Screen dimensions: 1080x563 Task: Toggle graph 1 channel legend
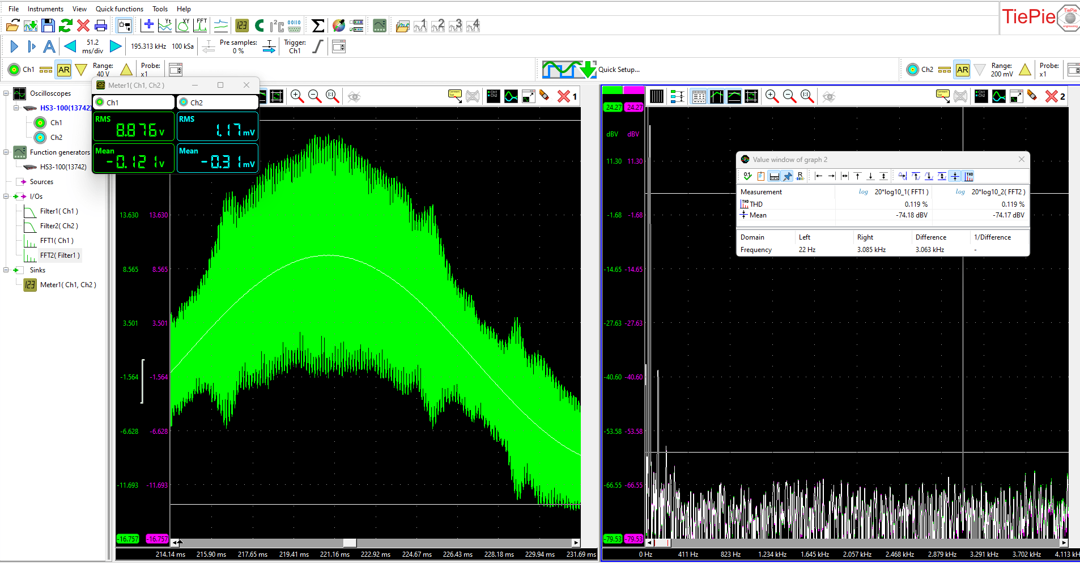pyautogui.click(x=493, y=96)
